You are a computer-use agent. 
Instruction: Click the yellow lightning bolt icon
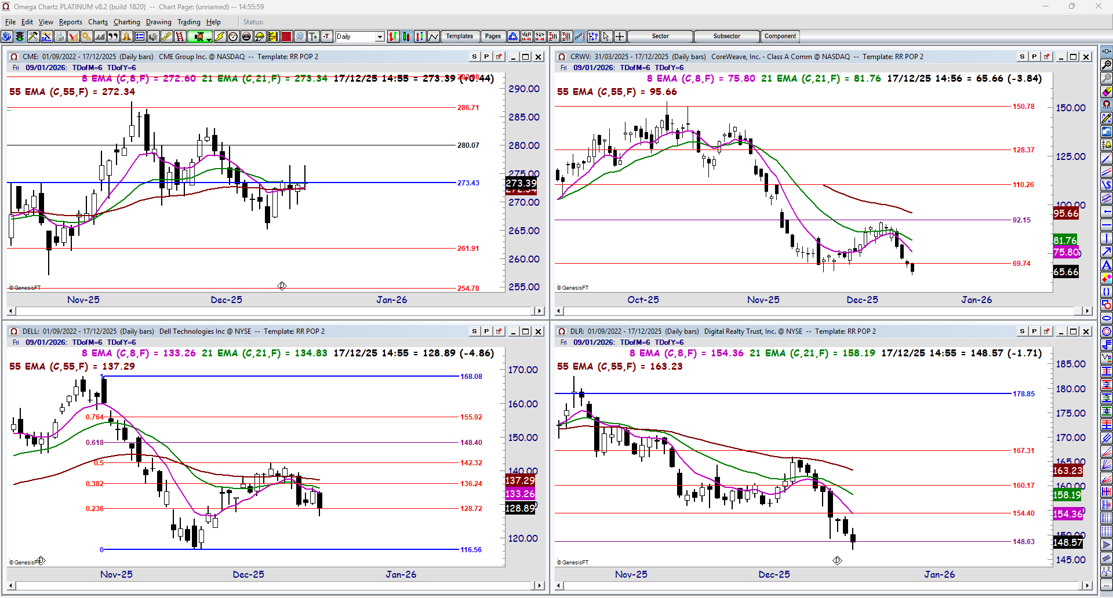[220, 37]
